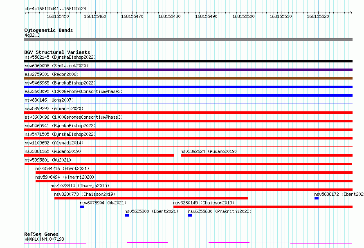Click the small blue nsv5636172 marker
The width and height of the screenshot is (364, 248).
[317, 198]
